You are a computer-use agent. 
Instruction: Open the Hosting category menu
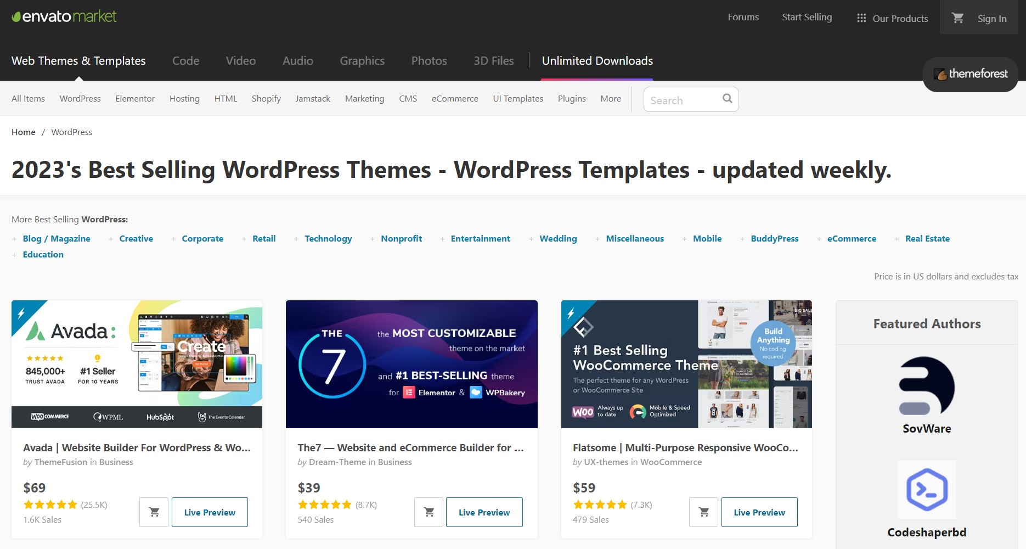[x=184, y=99]
